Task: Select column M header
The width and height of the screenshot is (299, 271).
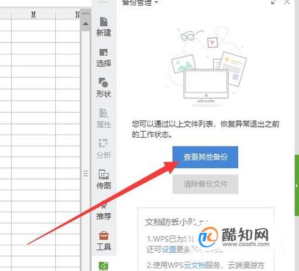Action: coord(33,14)
